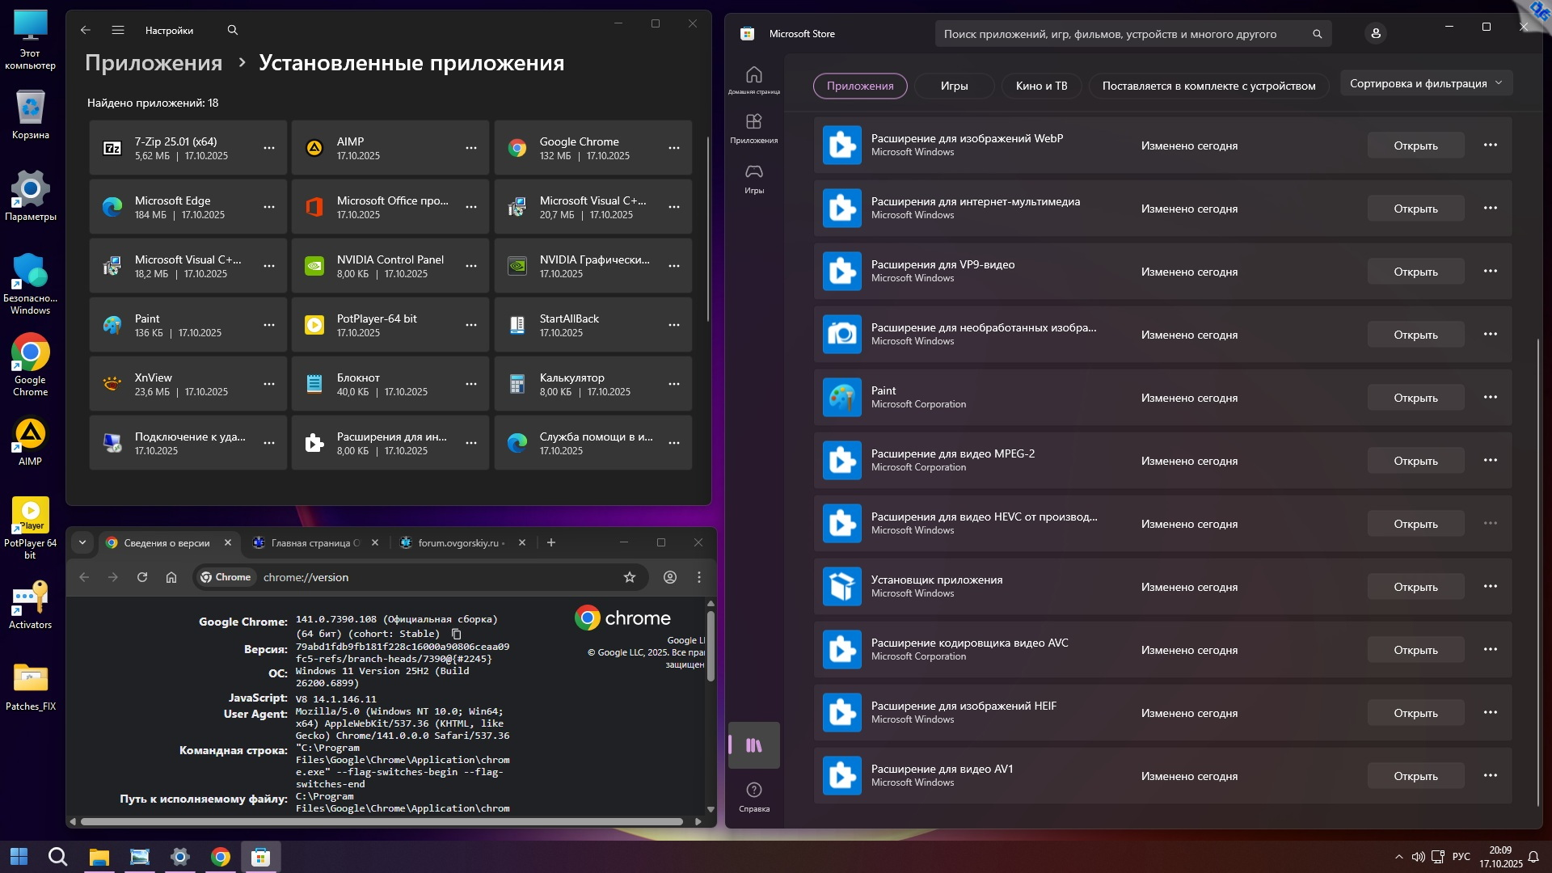The height and width of the screenshot is (873, 1552).
Task: Open Store user profile icon
Action: (1376, 34)
